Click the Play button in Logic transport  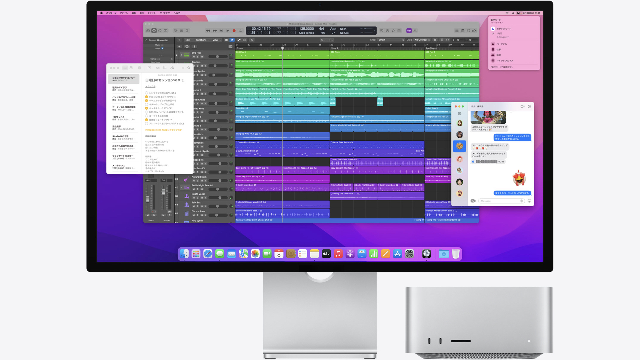tap(228, 31)
